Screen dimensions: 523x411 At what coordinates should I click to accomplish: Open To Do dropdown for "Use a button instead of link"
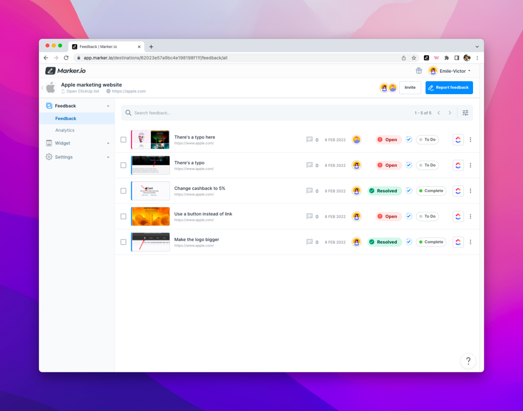point(427,216)
